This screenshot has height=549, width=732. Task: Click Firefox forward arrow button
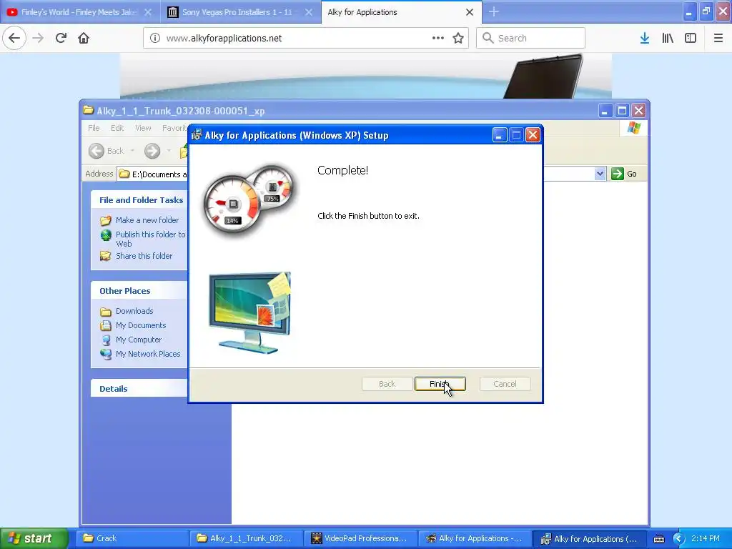click(x=38, y=38)
